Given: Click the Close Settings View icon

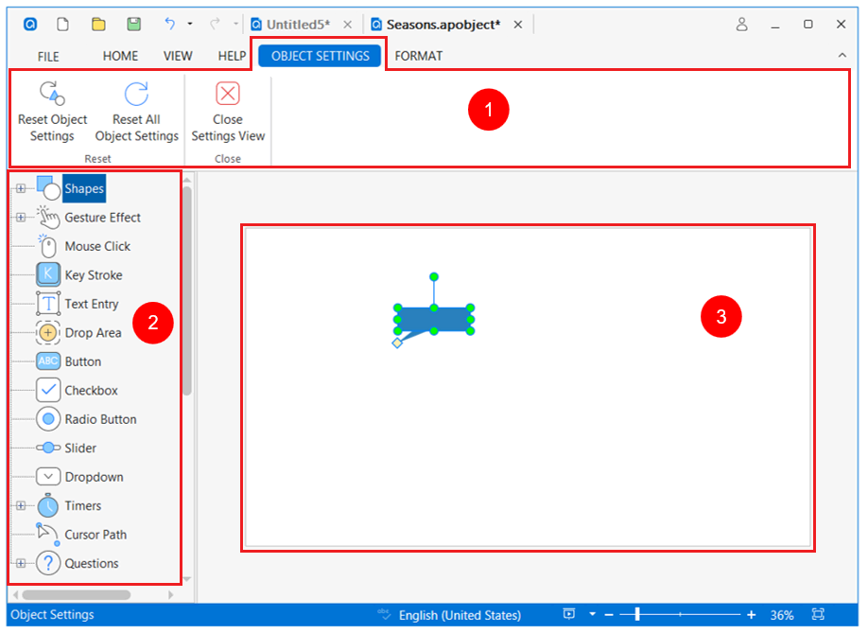Looking at the screenshot, I should point(228,93).
